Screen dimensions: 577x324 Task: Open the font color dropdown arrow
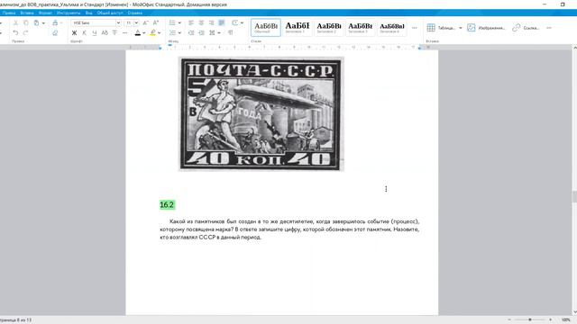144,33
